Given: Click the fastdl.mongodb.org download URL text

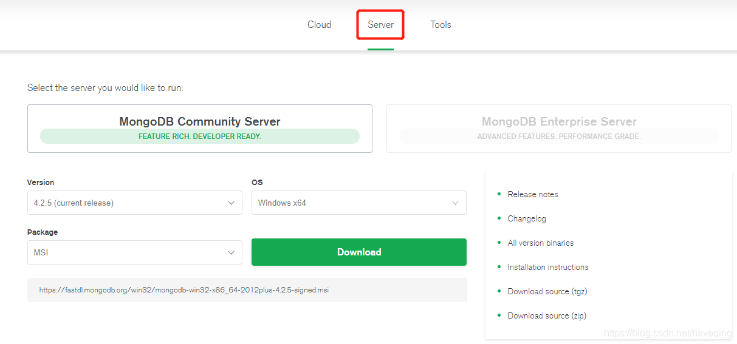Looking at the screenshot, I should point(184,290).
